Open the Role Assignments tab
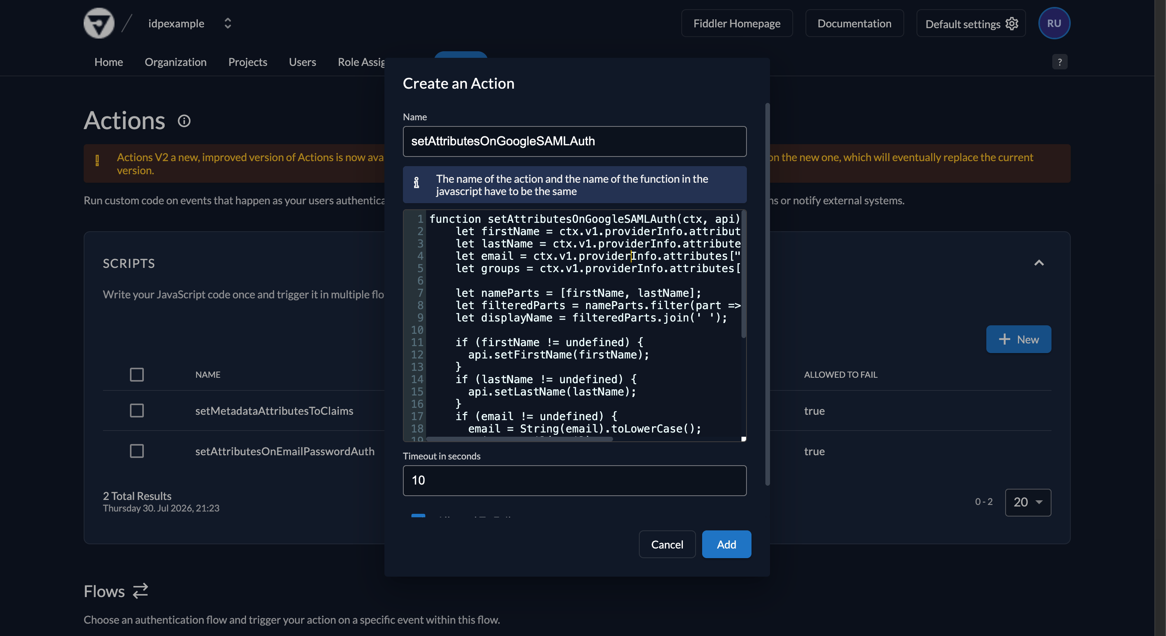The width and height of the screenshot is (1166, 636). click(x=361, y=62)
